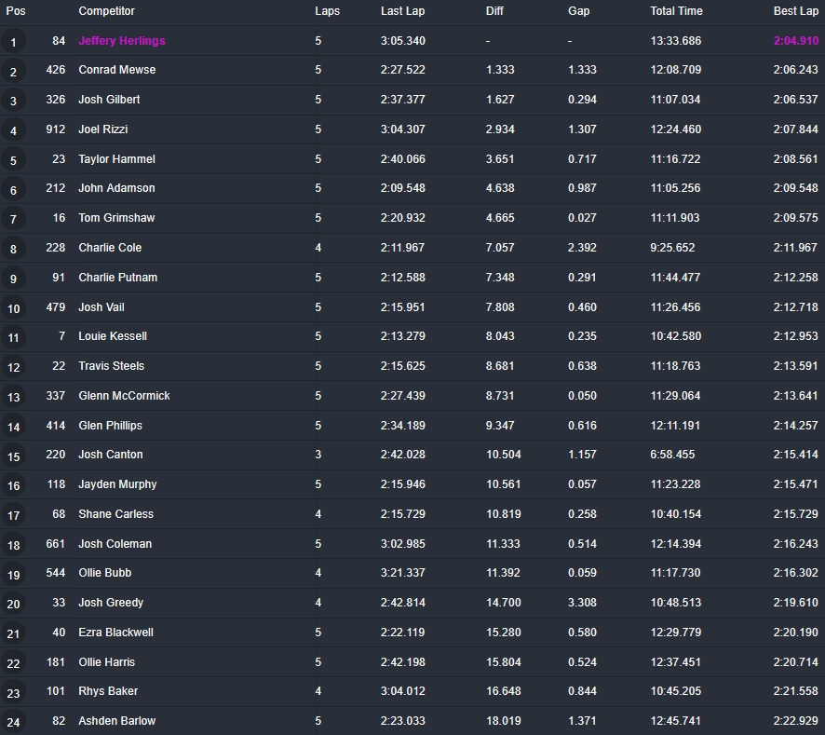Select Conrad Mewse competitor name
This screenshot has width=825, height=735.
116,70
